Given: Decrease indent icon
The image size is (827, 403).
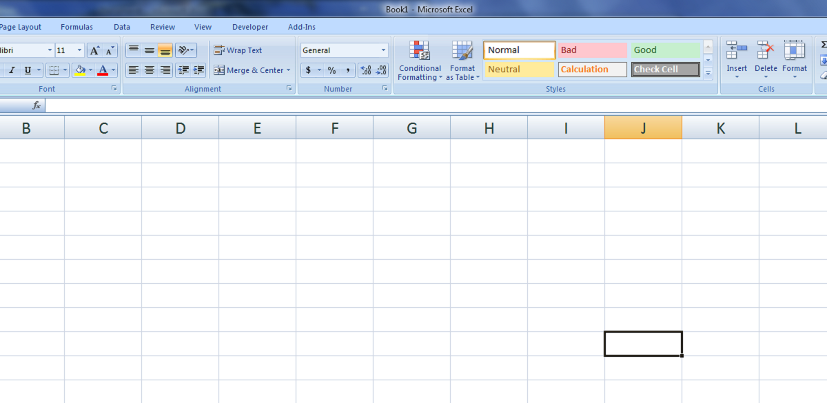Looking at the screenshot, I should coord(183,70).
